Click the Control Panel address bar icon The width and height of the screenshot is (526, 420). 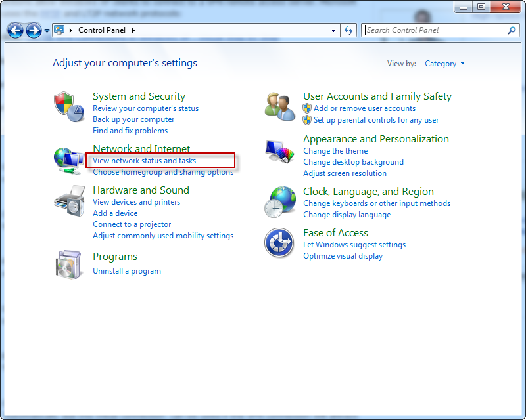click(59, 30)
